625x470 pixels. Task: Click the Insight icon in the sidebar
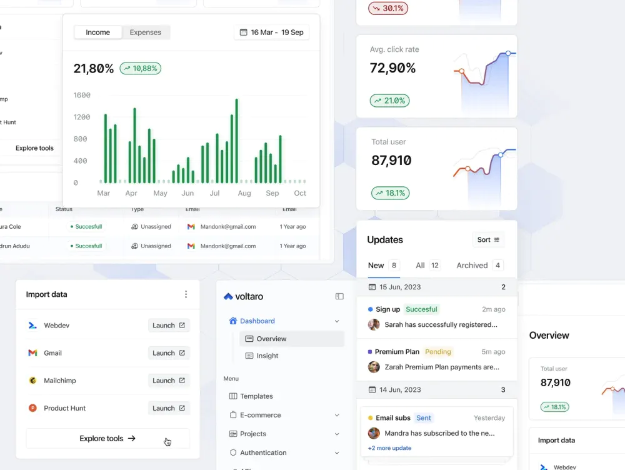(249, 356)
